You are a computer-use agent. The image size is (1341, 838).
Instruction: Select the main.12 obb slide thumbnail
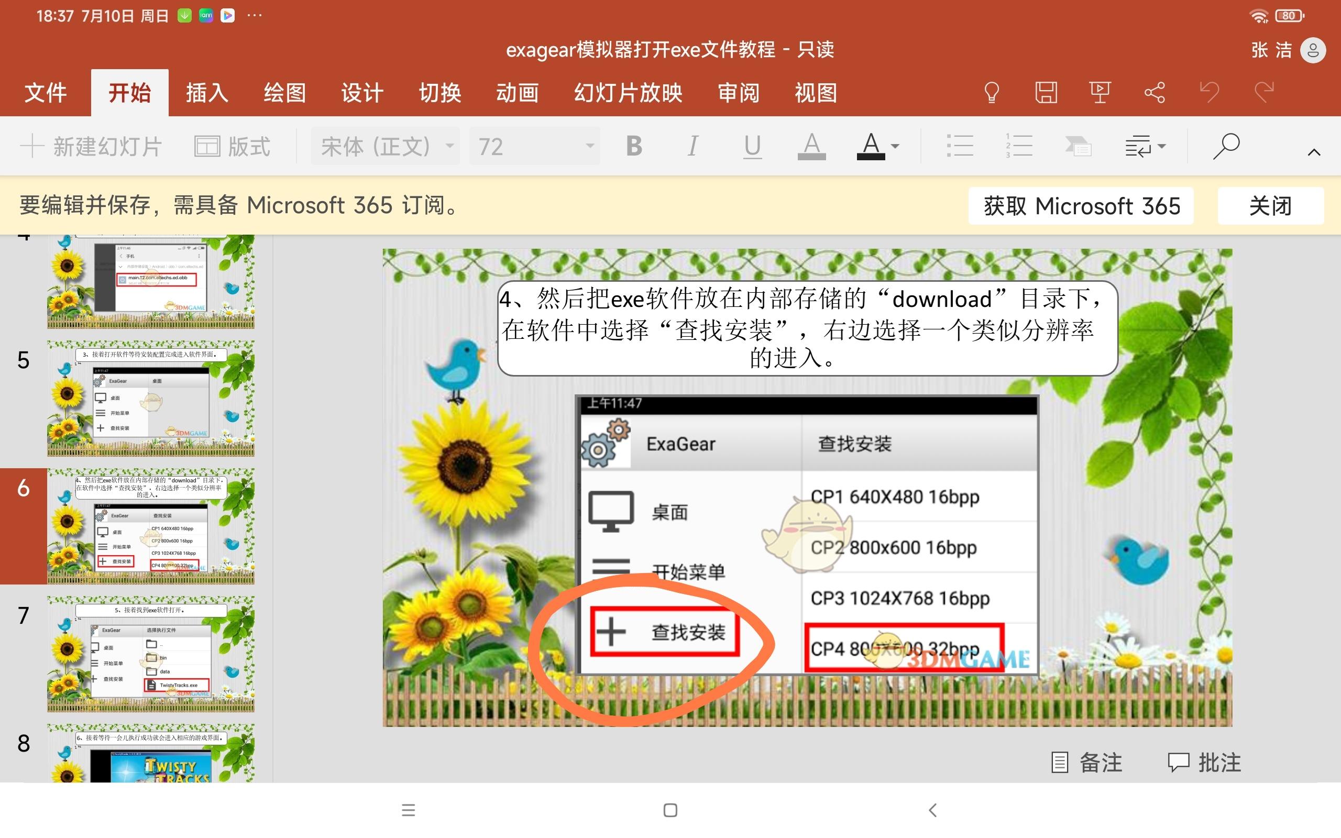(x=151, y=282)
